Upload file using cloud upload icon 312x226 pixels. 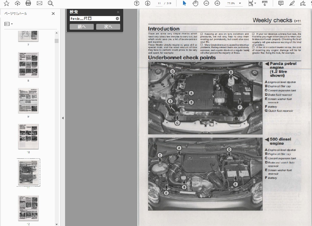click(x=18, y=3)
